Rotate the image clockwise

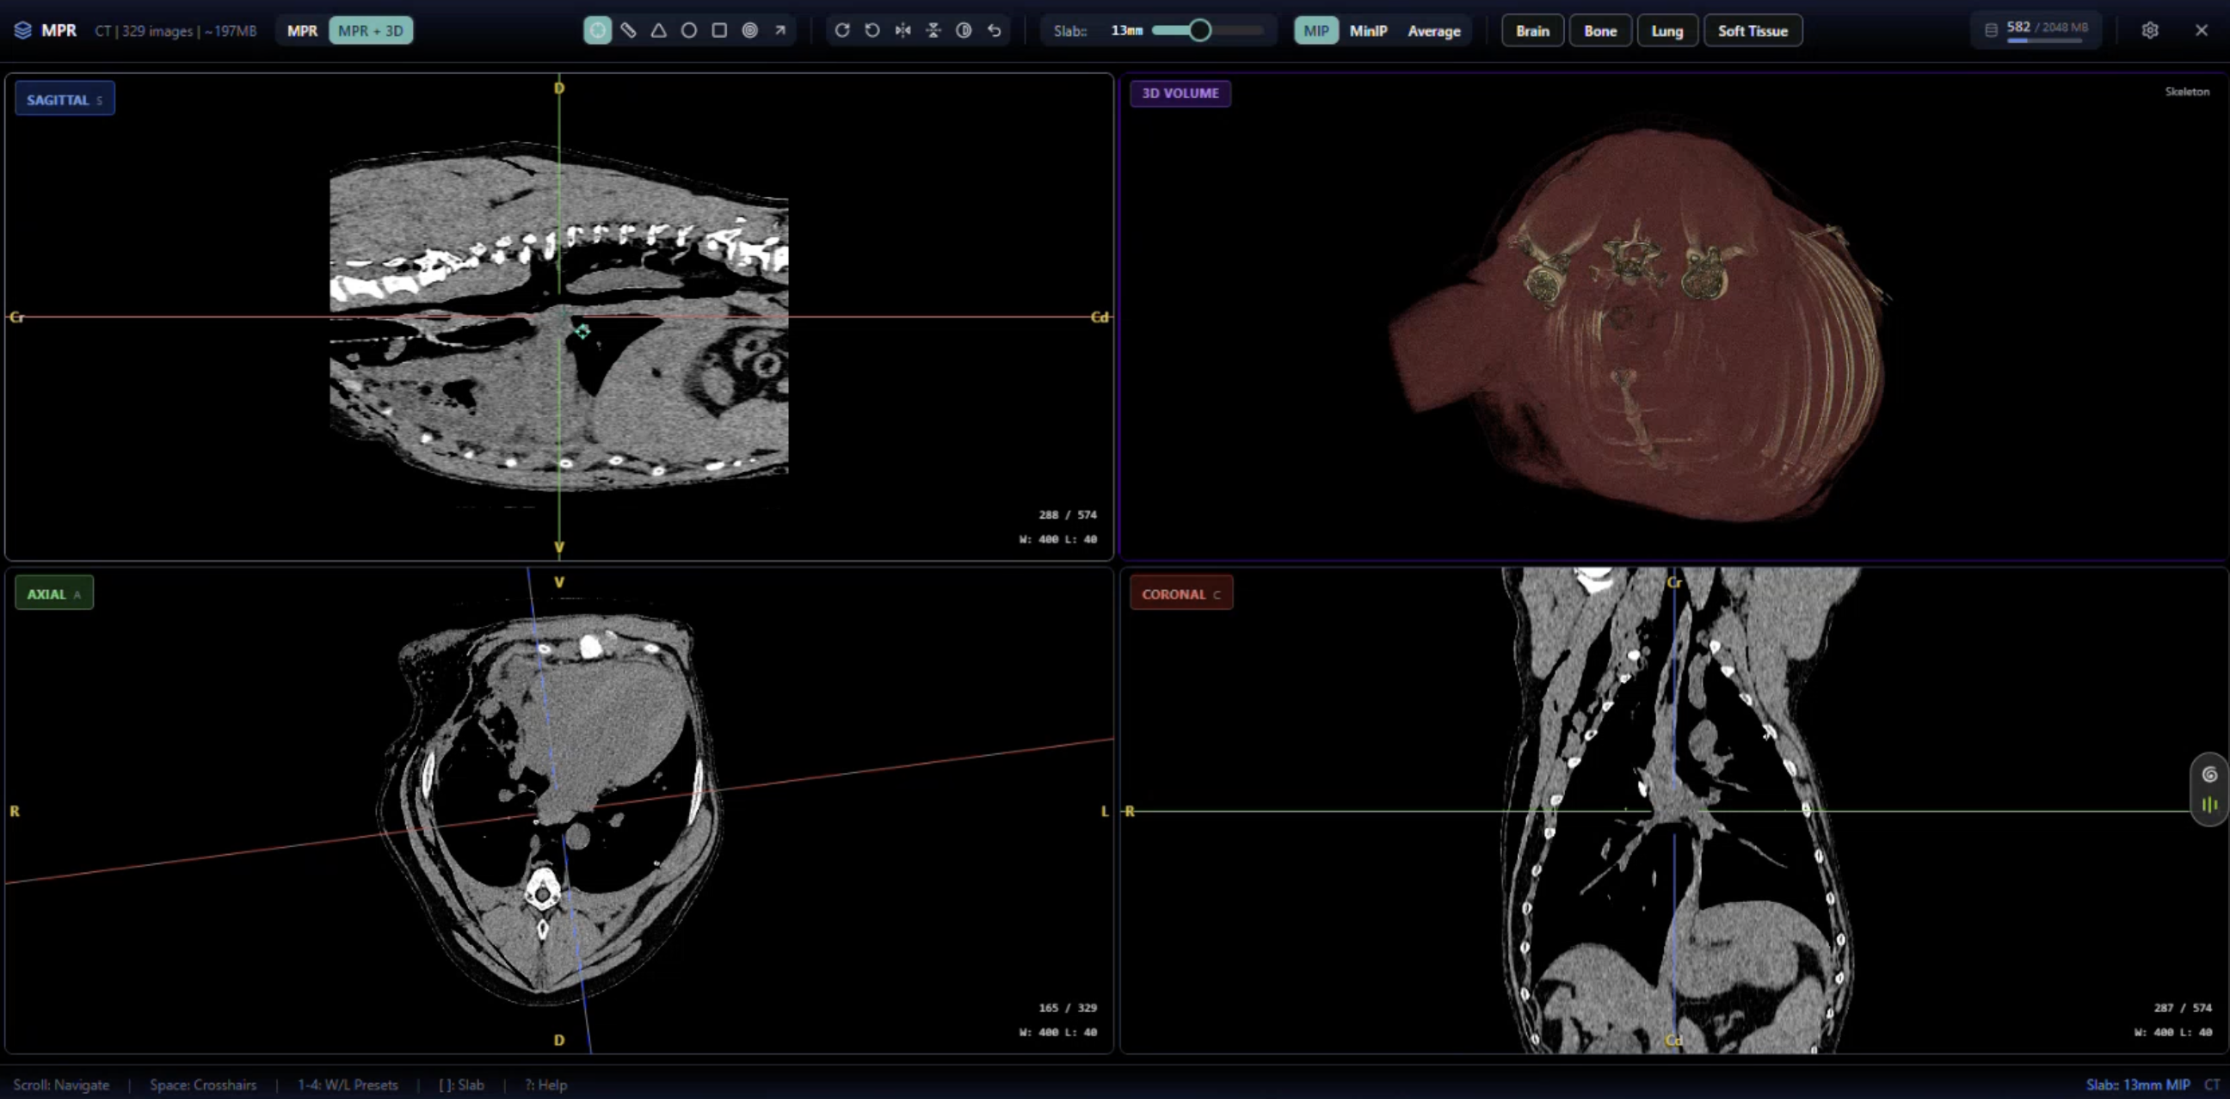842,30
